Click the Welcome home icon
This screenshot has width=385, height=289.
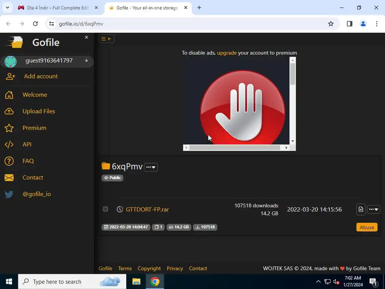pos(9,95)
